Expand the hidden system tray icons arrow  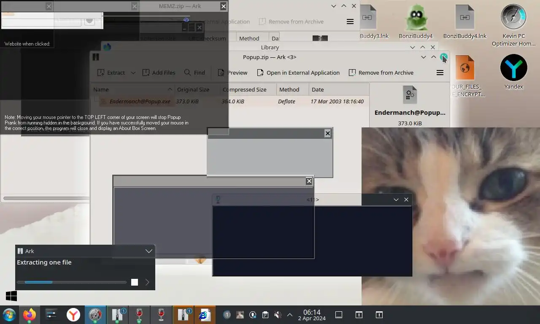click(290, 315)
